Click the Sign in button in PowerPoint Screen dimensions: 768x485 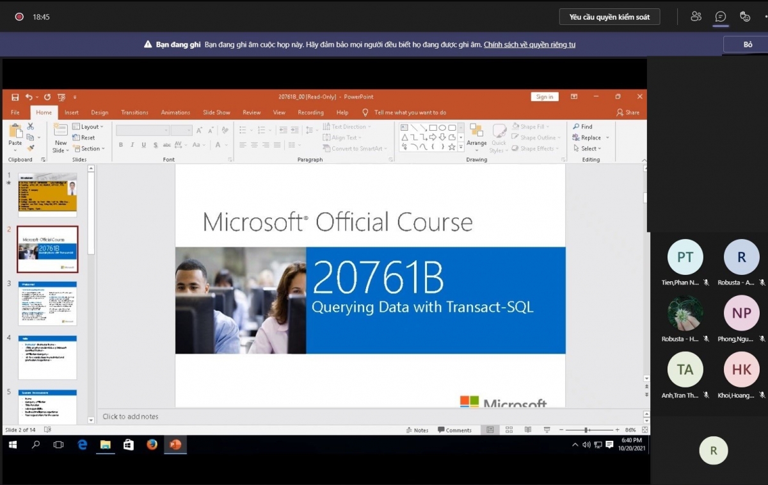point(545,97)
